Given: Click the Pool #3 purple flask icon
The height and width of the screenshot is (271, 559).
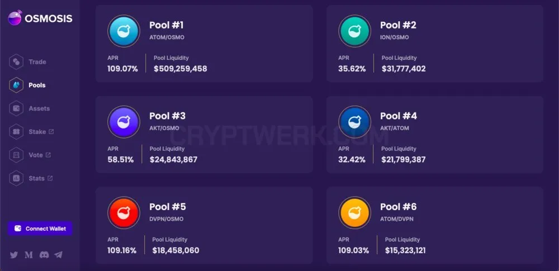Looking at the screenshot, I should coord(124,122).
